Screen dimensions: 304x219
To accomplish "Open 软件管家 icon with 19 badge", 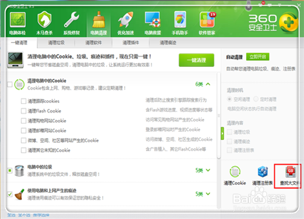I will click(x=207, y=19).
